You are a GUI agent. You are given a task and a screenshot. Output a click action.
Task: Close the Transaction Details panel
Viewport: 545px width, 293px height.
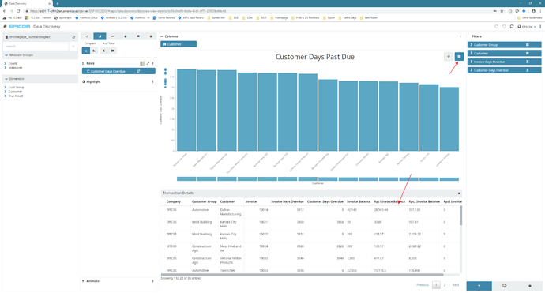click(x=459, y=193)
